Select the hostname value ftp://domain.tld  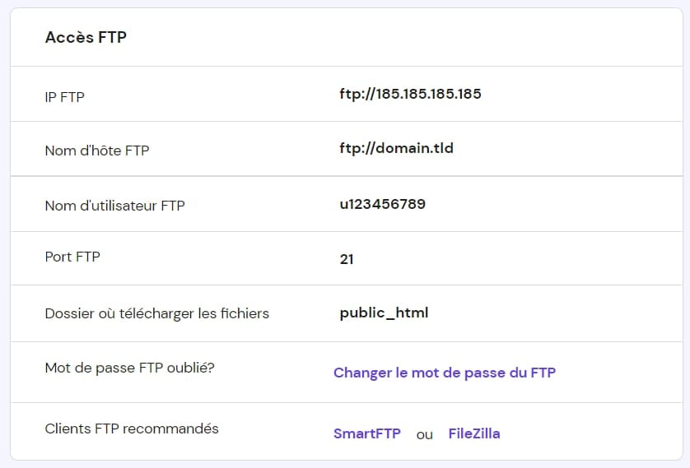tap(396, 149)
